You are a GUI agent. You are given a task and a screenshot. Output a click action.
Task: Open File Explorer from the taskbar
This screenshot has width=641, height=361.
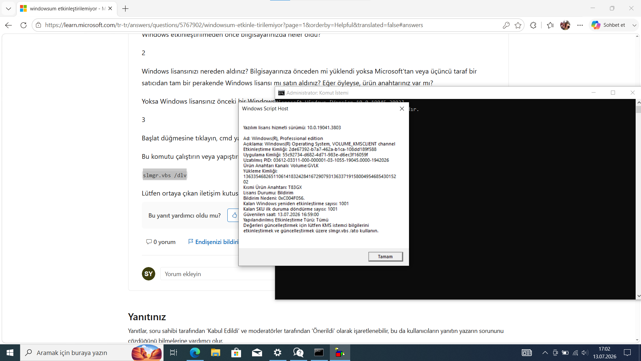pyautogui.click(x=215, y=353)
